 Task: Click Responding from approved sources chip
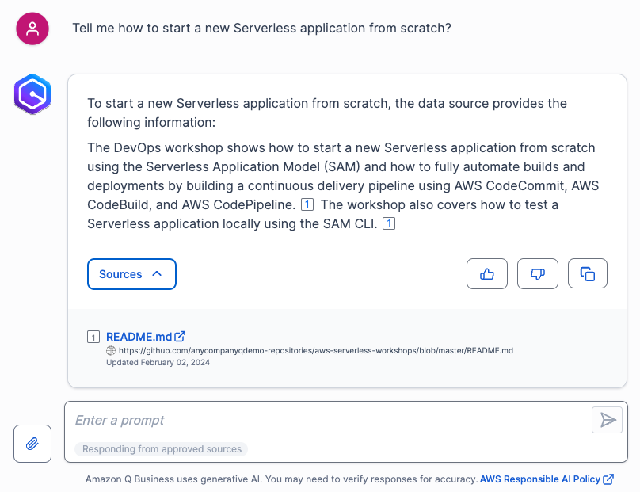coord(162,449)
